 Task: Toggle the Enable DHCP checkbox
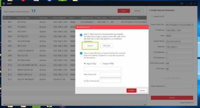point(152,16)
